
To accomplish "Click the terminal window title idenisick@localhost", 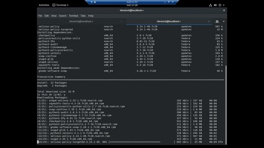I will tap(132, 10).
